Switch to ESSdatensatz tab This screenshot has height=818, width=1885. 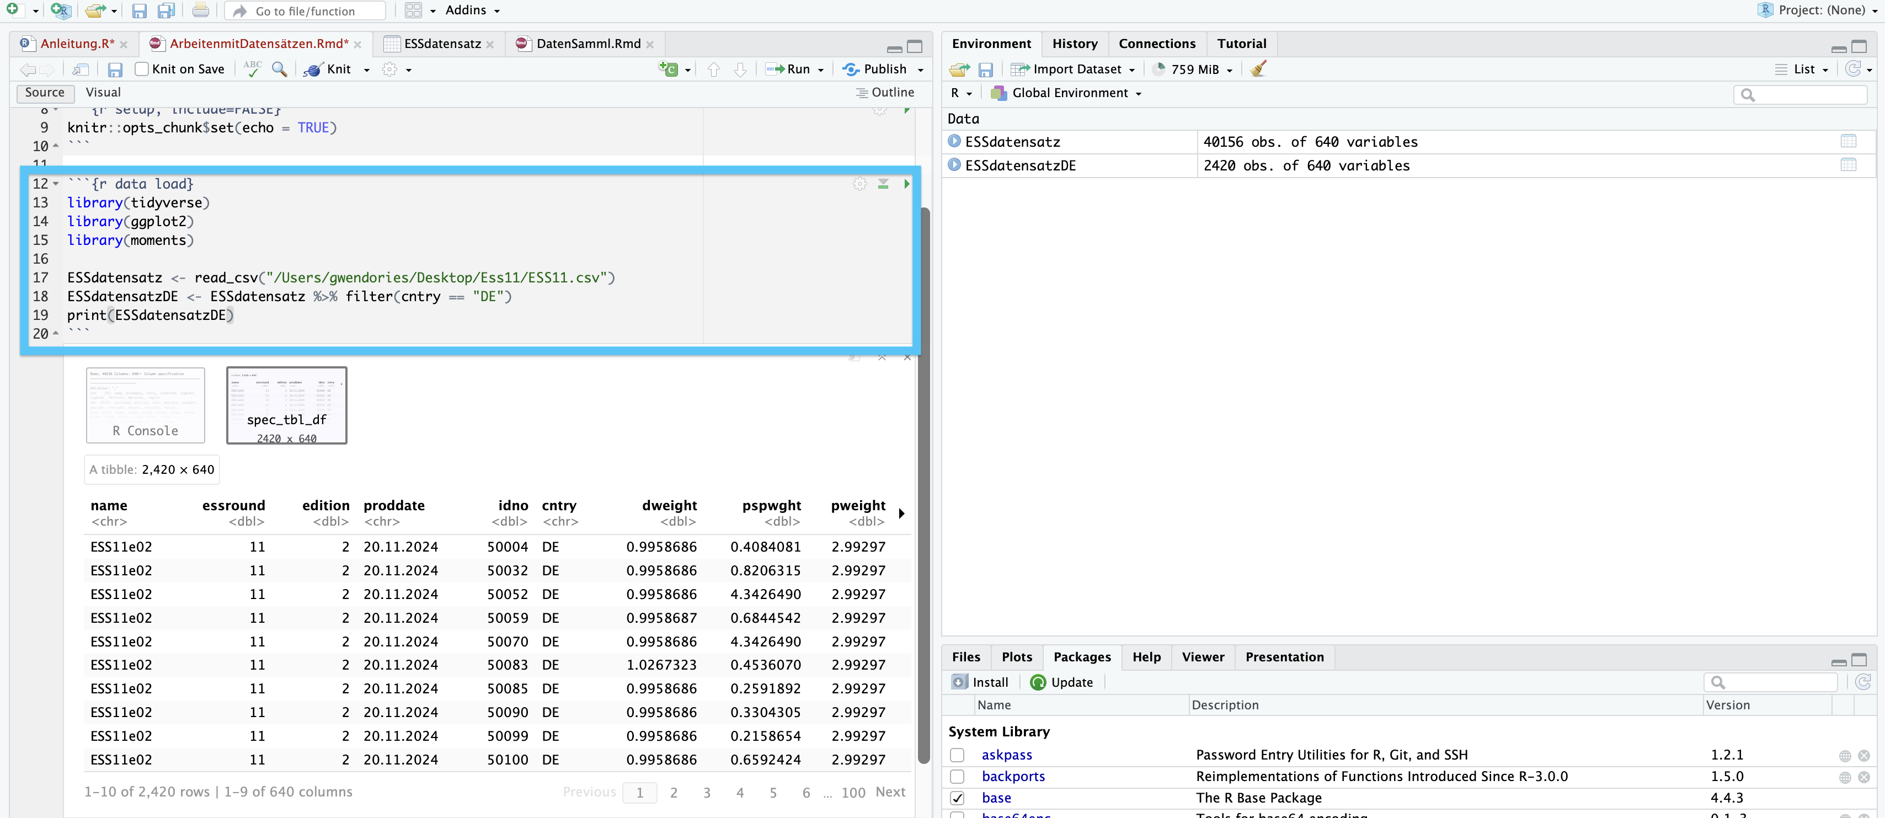[442, 44]
